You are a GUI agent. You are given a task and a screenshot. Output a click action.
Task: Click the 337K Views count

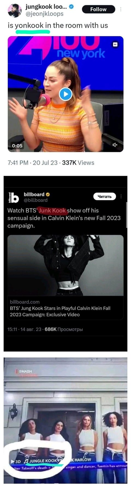point(78,163)
